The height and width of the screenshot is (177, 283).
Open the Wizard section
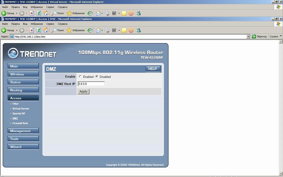(x=23, y=147)
